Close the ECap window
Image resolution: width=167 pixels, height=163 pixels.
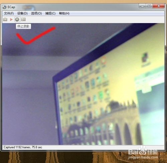click(x=159, y=6)
